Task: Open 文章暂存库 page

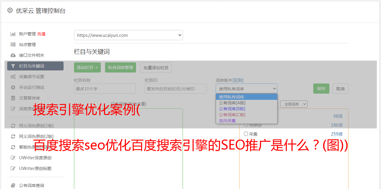Action: tap(30, 98)
